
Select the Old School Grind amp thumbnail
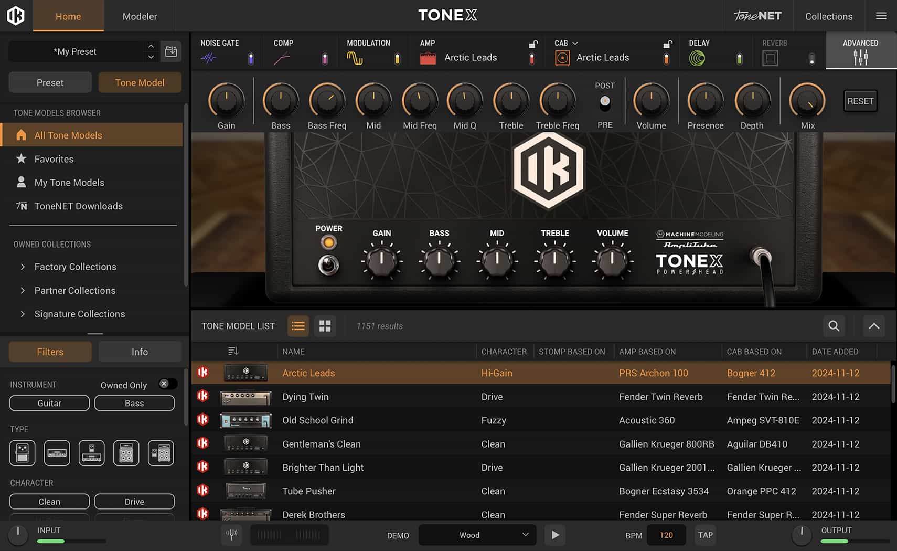(245, 420)
